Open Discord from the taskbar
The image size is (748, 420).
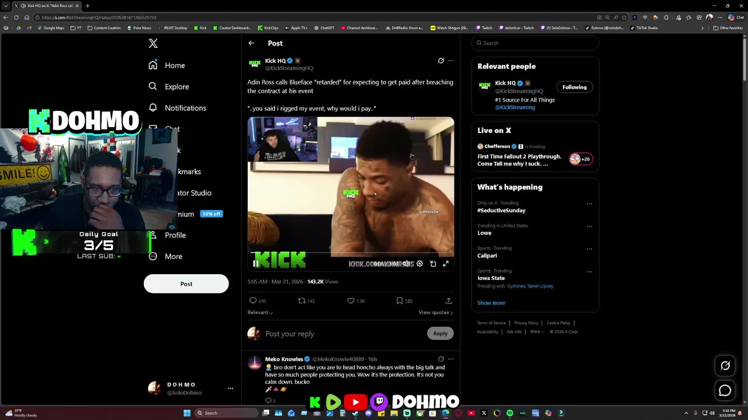(368, 413)
